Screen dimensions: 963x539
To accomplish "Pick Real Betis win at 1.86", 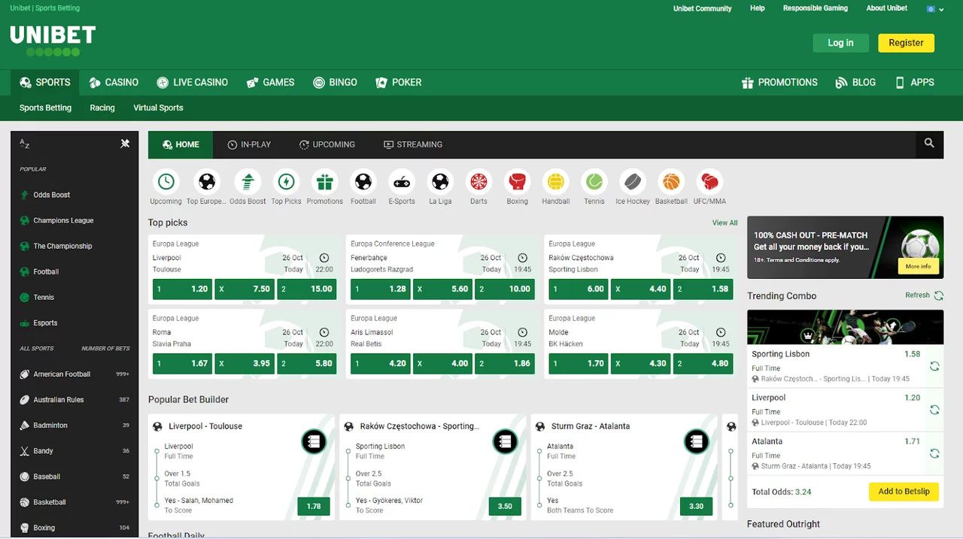I will 505,363.
